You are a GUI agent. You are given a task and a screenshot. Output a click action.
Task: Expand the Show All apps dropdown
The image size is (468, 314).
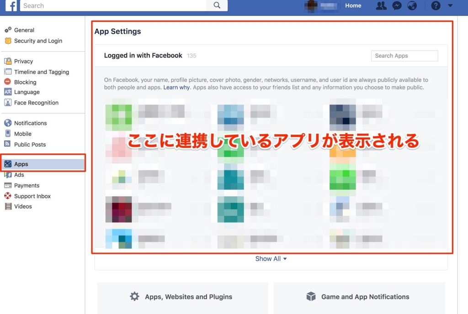click(x=271, y=259)
